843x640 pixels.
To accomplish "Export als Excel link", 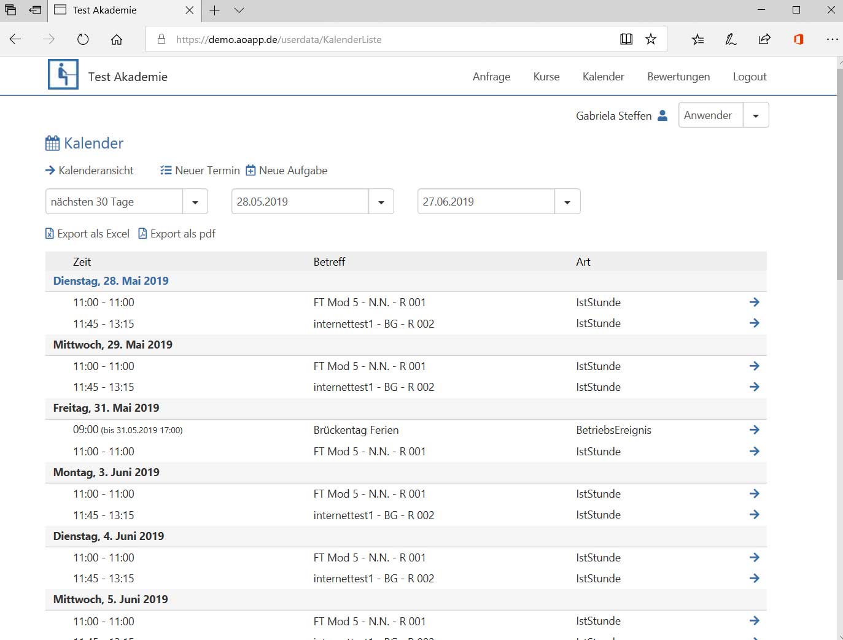I will [87, 234].
